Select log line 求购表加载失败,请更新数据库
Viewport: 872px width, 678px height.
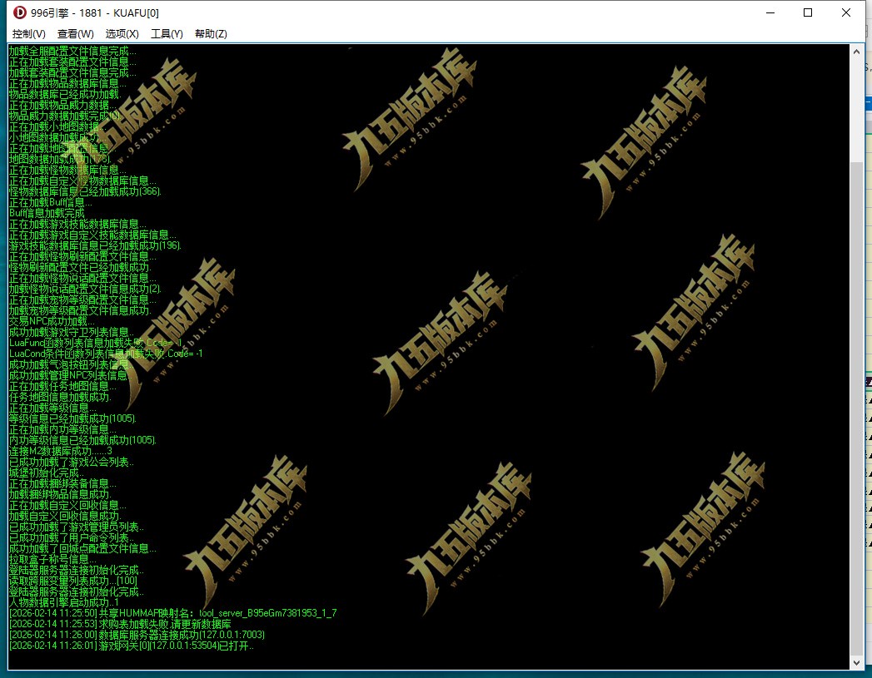120,625
